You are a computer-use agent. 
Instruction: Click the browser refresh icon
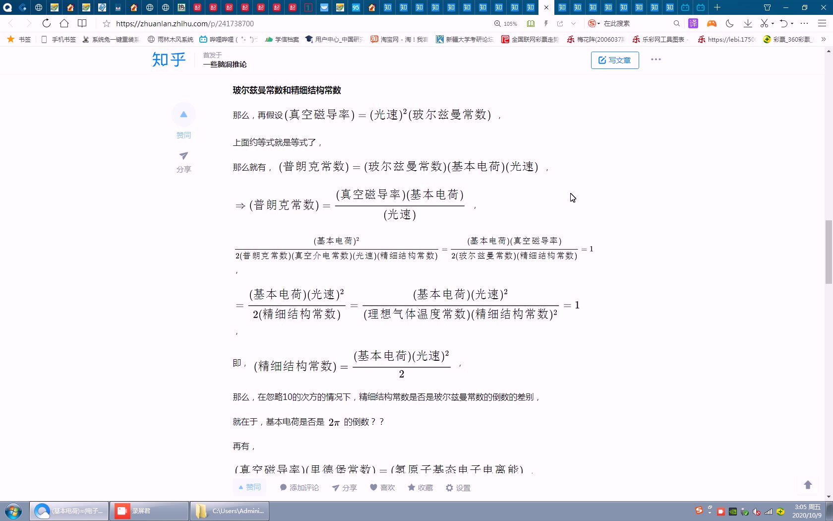point(46,23)
